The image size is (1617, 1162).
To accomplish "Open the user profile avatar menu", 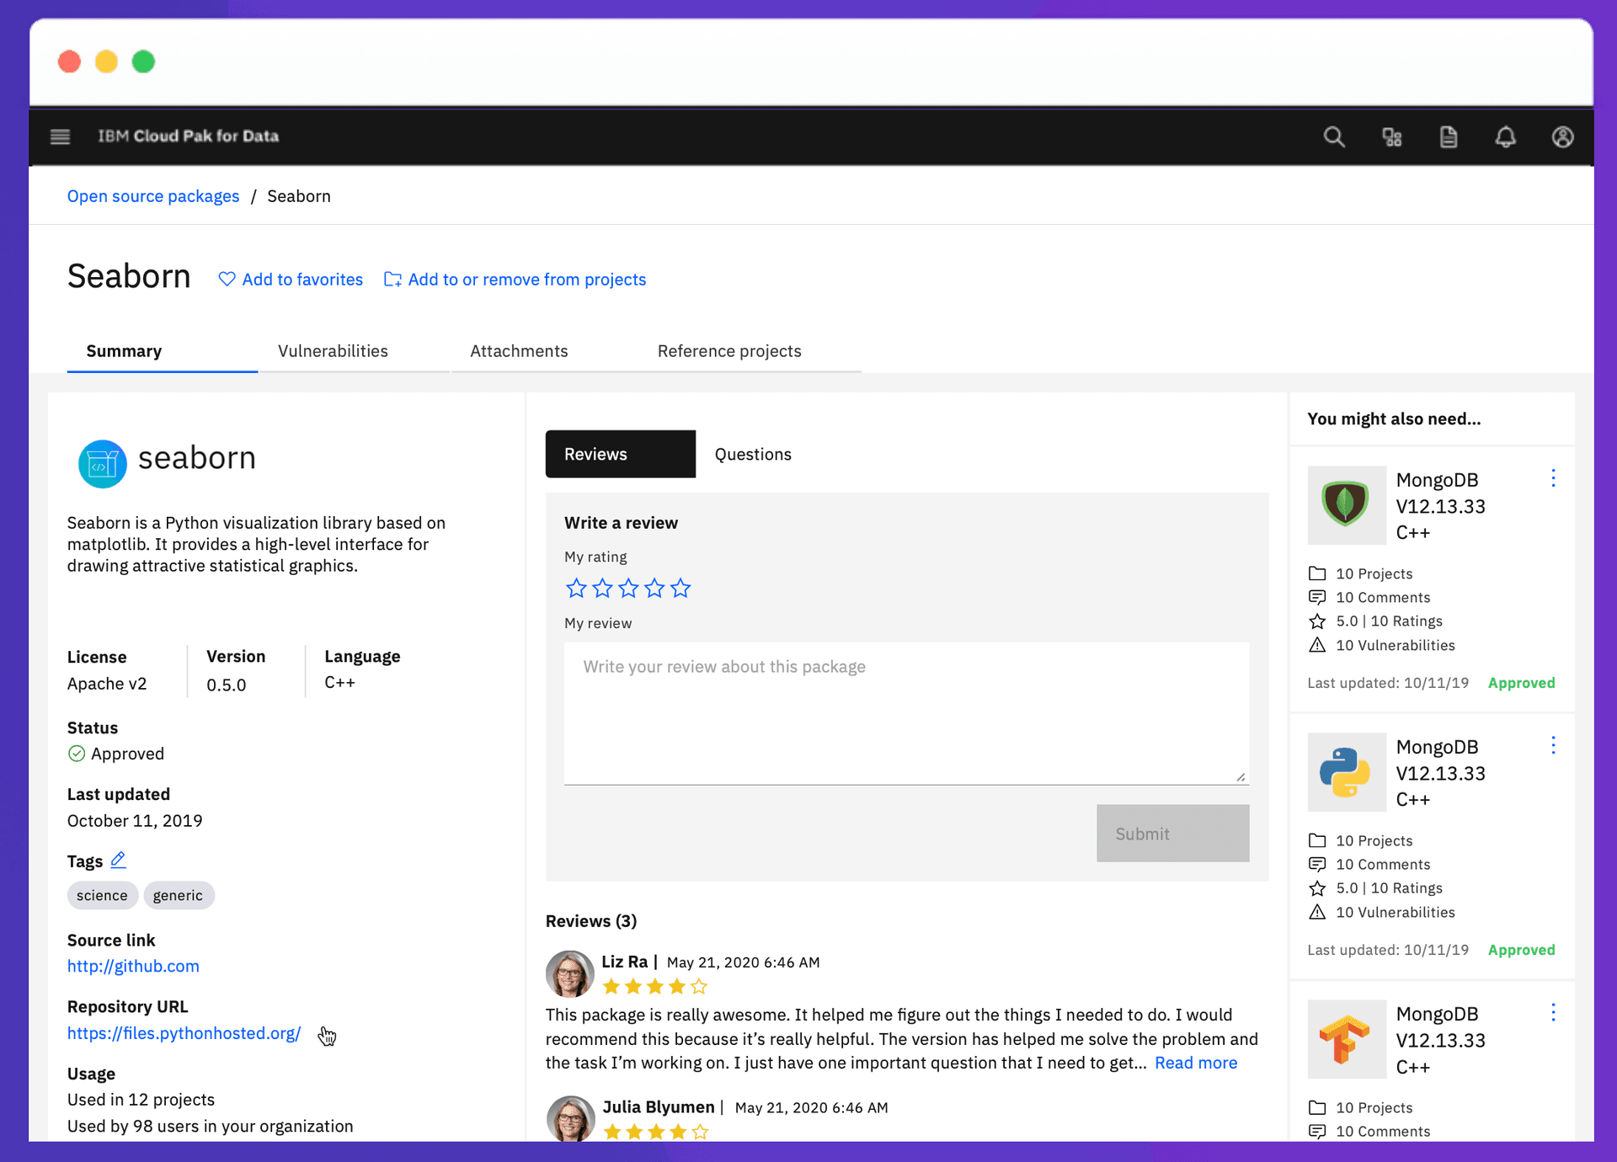I will (1563, 136).
